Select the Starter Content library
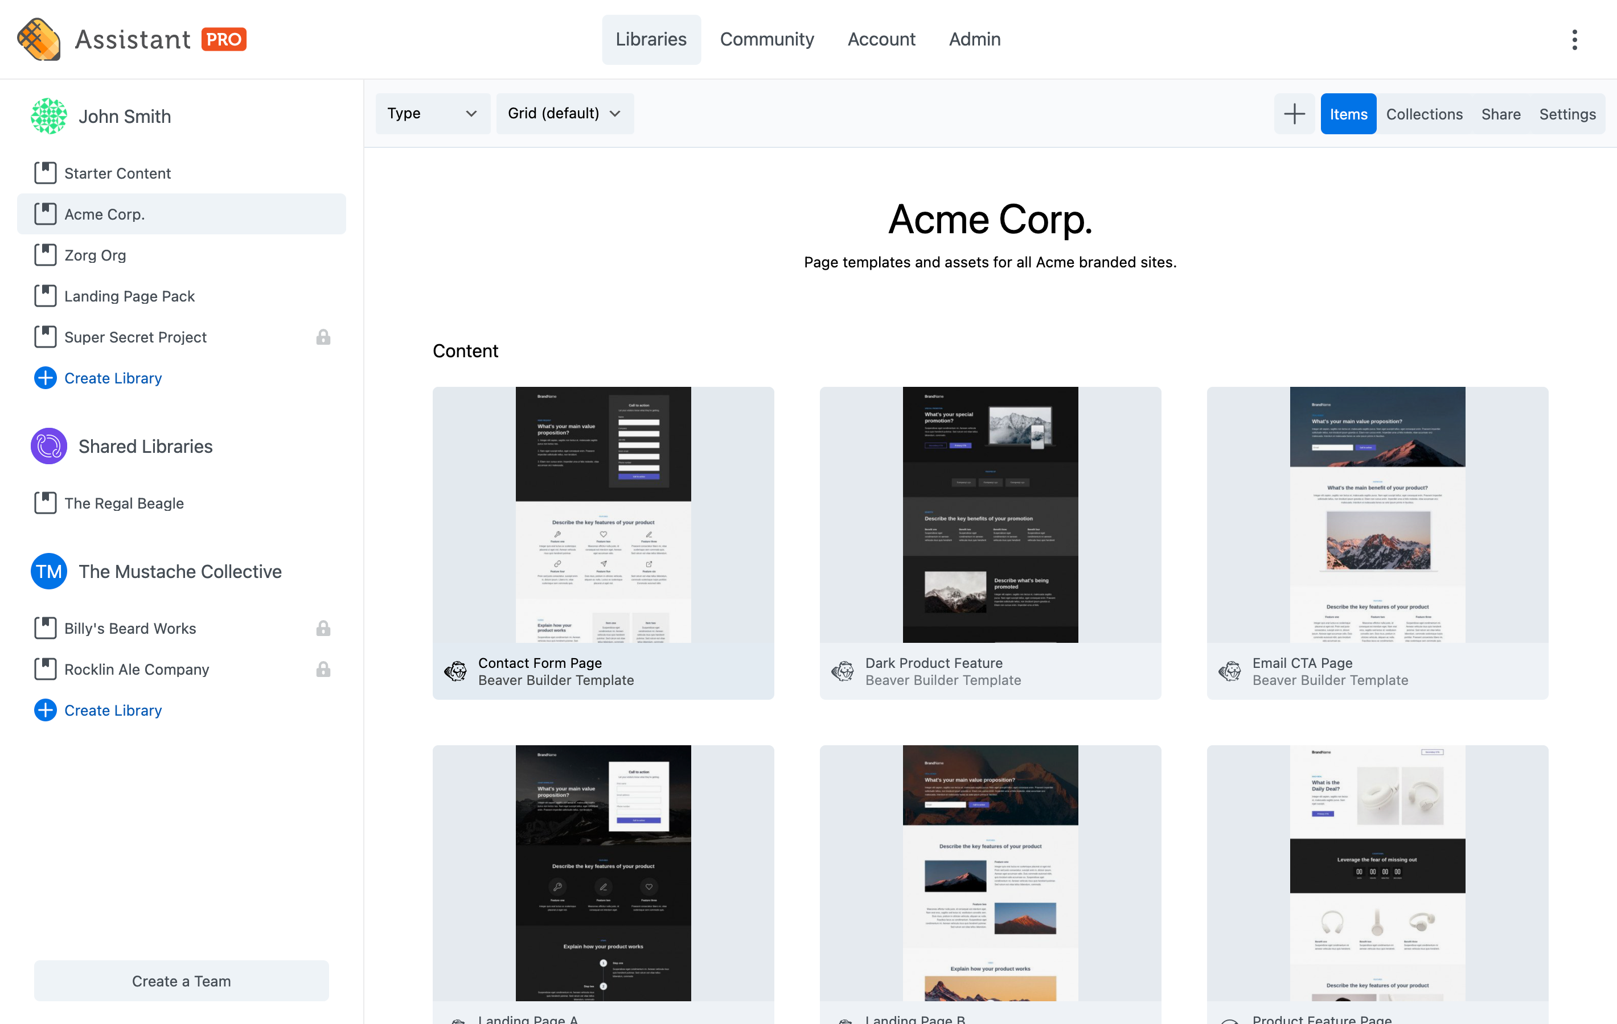The height and width of the screenshot is (1024, 1617). [x=181, y=173]
